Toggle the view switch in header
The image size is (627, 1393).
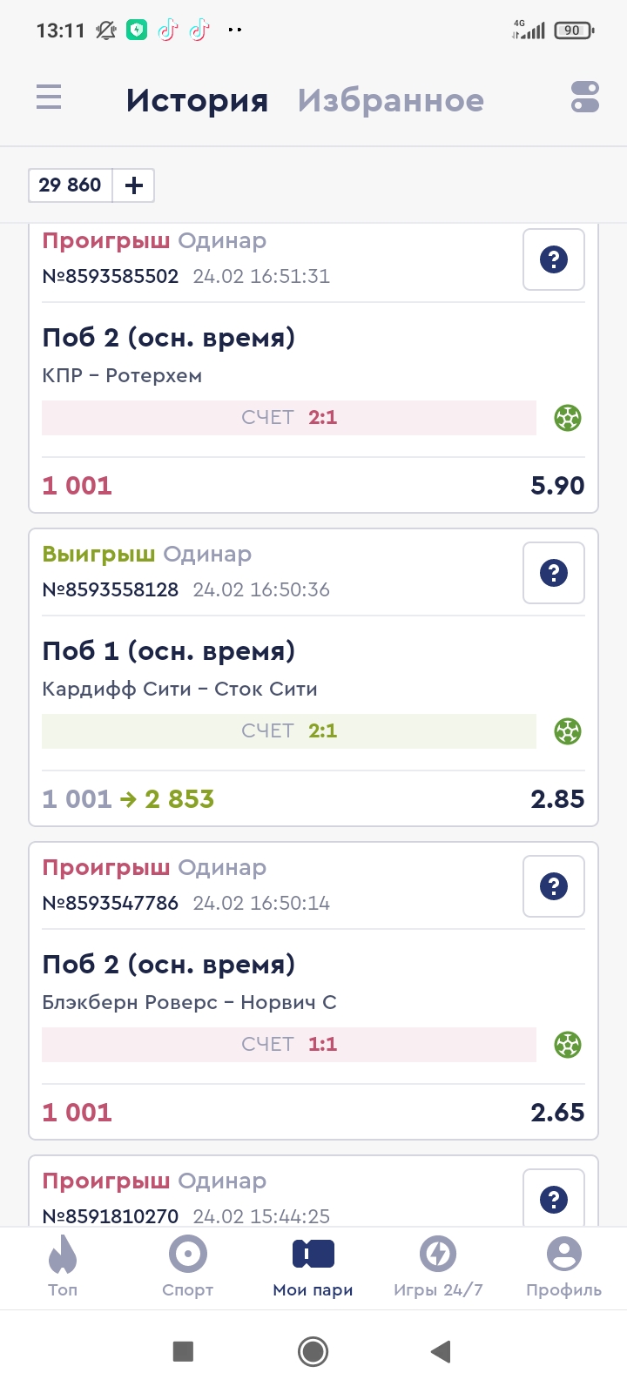coord(585,97)
